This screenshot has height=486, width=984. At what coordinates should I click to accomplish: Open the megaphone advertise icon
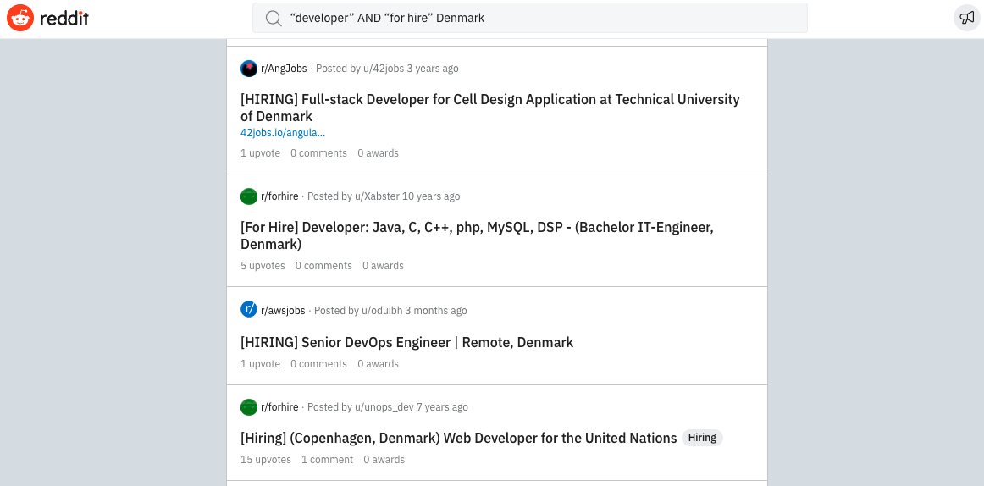966,18
